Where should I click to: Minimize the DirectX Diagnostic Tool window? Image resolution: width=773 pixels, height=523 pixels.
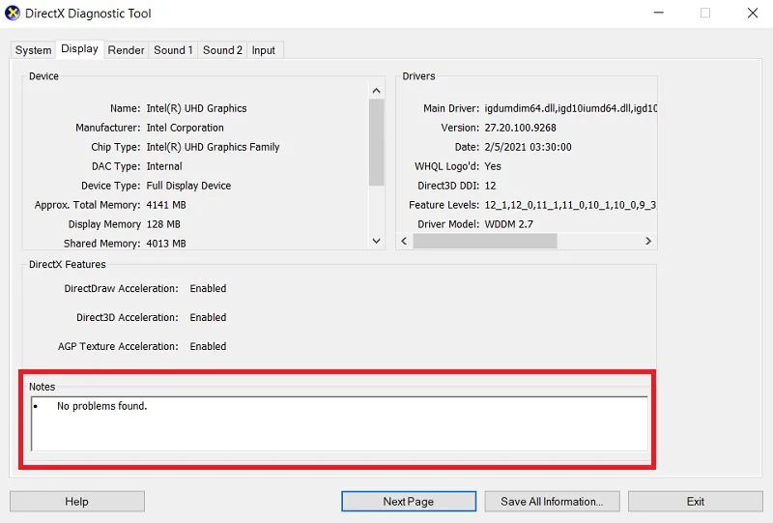(659, 13)
